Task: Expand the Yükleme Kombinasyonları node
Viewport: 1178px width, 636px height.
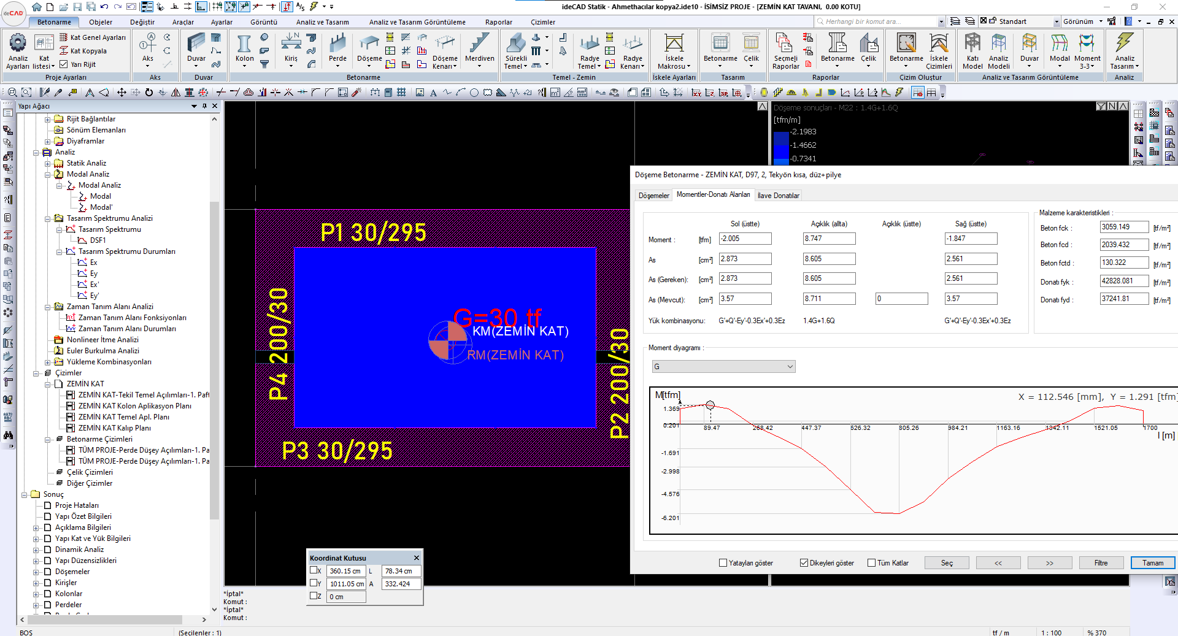Action: tap(48, 362)
